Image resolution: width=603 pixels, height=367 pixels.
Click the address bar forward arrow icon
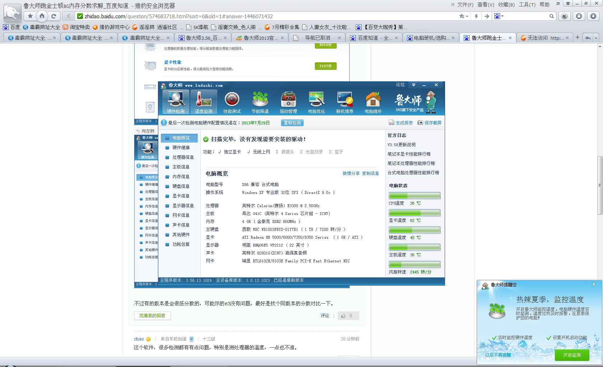[x=487, y=16]
